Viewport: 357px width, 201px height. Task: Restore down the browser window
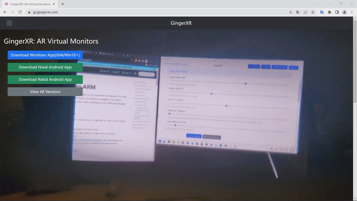tap(341, 3)
